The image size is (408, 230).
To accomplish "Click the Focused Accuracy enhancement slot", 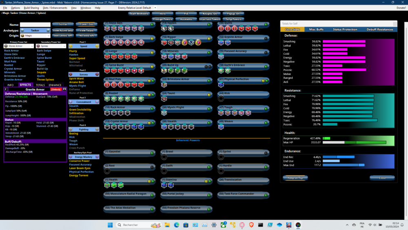I will point(221,56).
